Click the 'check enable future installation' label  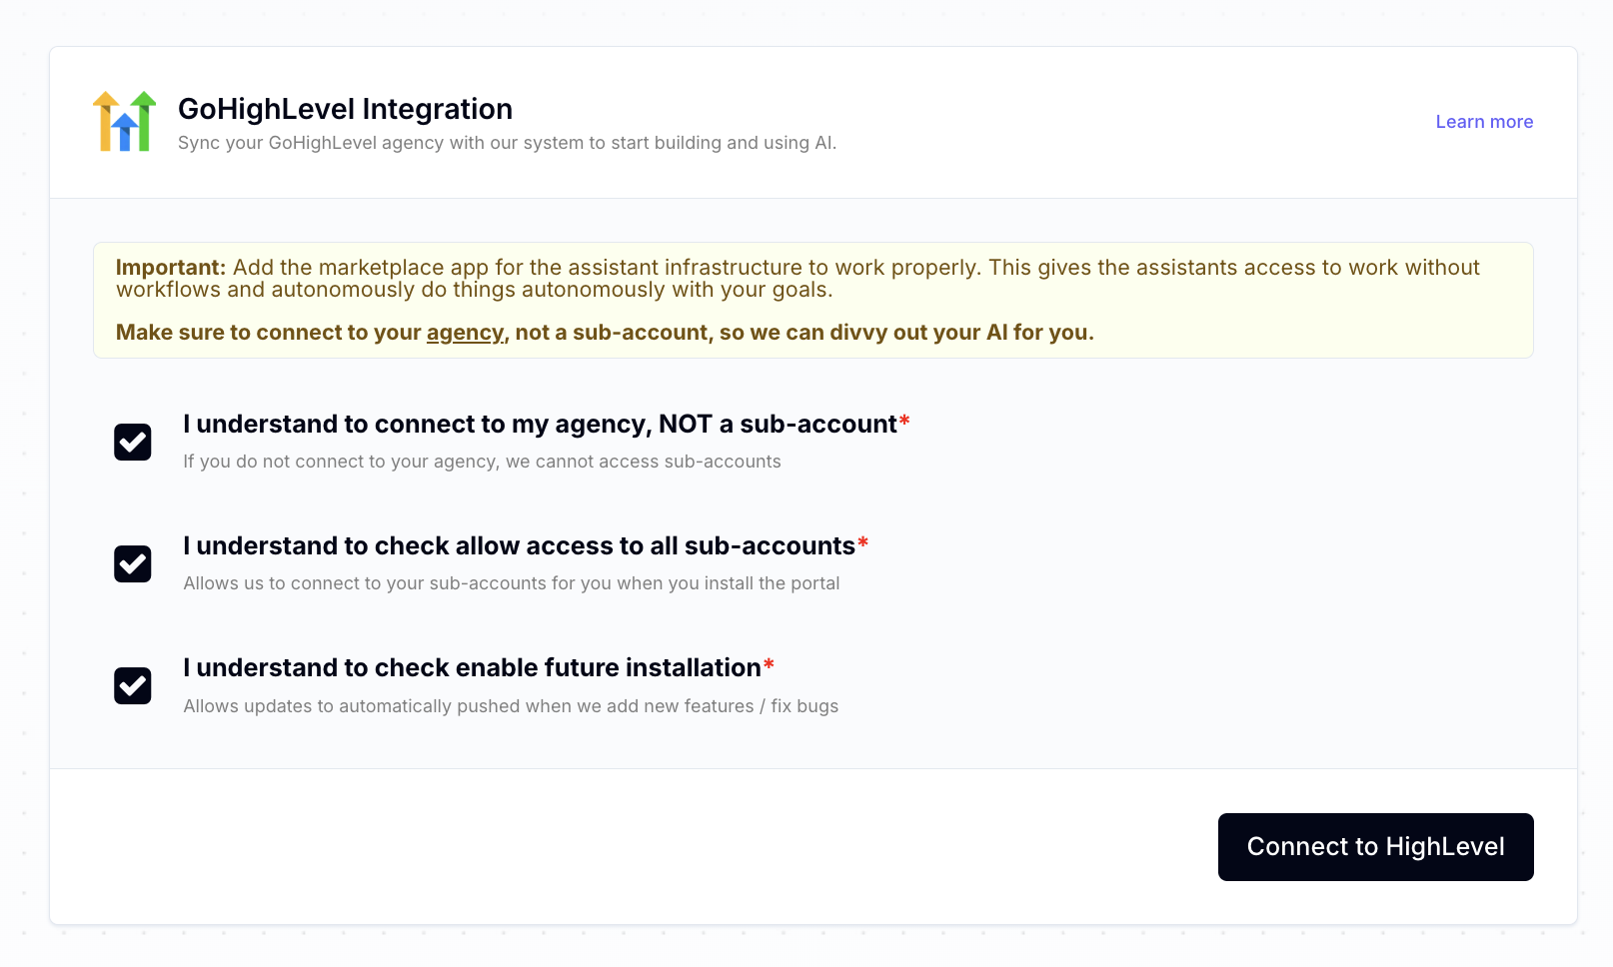pyautogui.click(x=472, y=668)
